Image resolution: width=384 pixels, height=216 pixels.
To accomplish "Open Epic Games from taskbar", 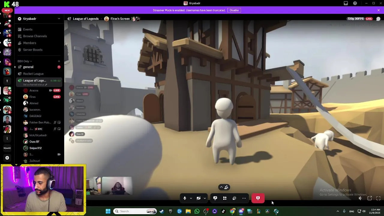I will [170, 211].
